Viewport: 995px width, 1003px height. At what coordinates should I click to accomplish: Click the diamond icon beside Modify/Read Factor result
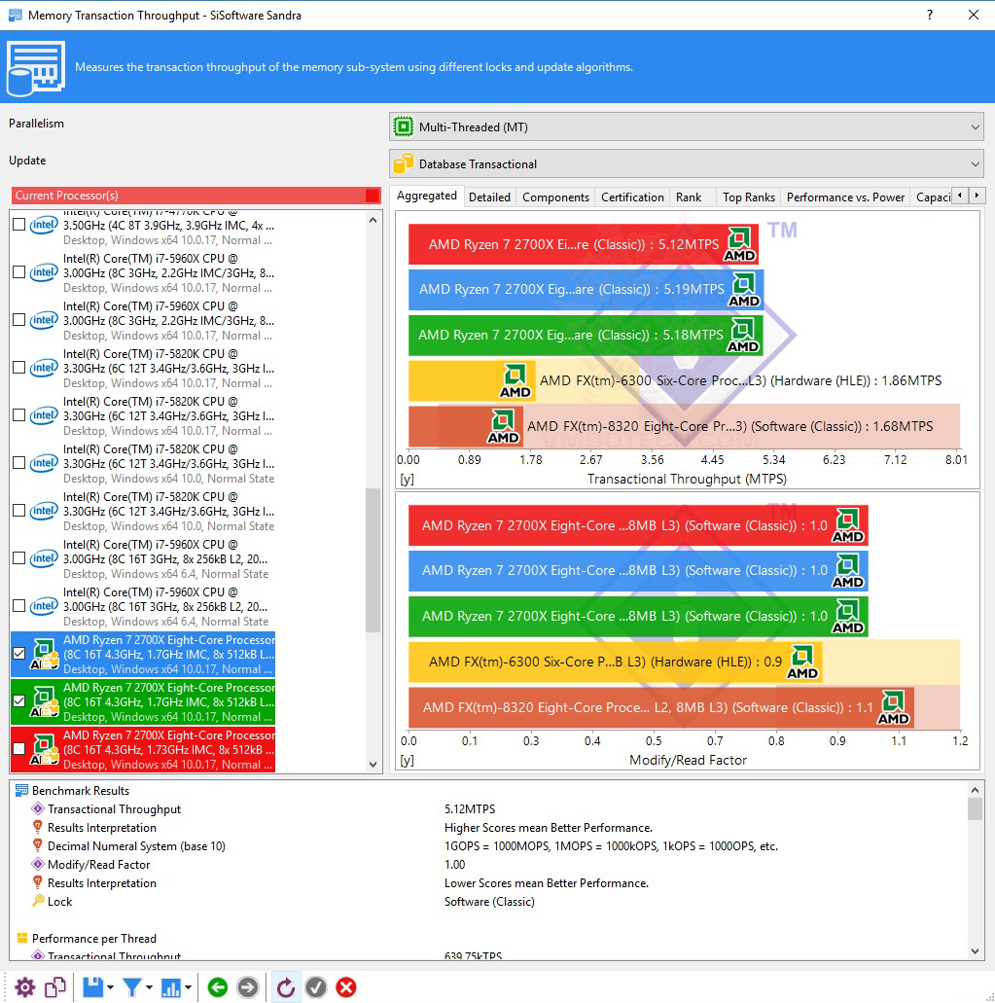tap(38, 864)
